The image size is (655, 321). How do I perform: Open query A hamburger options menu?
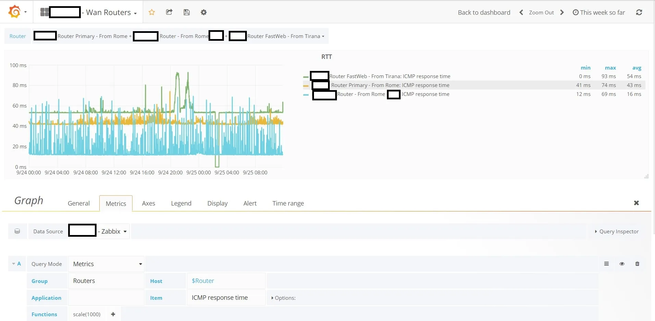click(x=606, y=264)
